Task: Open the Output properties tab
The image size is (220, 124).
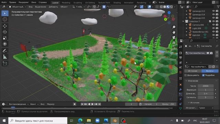Action: coord(180,58)
